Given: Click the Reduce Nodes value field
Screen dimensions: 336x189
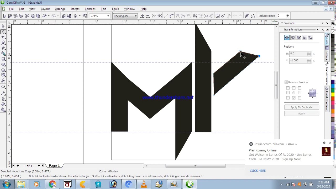Looking at the screenshot, I should pyautogui.click(x=281, y=16).
